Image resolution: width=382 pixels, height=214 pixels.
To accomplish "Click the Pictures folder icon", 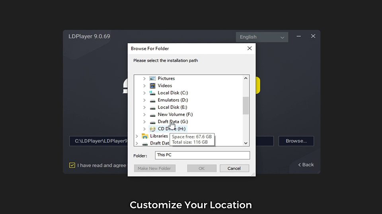I will [x=152, y=78].
